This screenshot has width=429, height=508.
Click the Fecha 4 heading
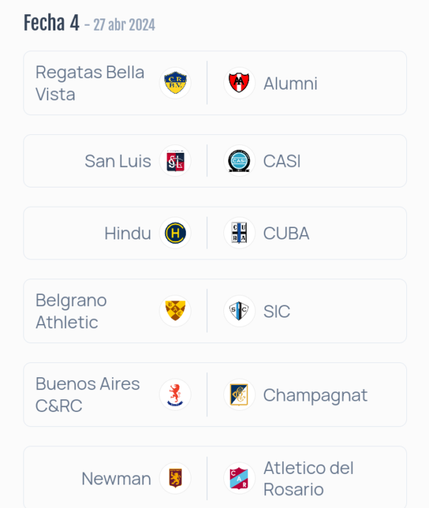(51, 23)
